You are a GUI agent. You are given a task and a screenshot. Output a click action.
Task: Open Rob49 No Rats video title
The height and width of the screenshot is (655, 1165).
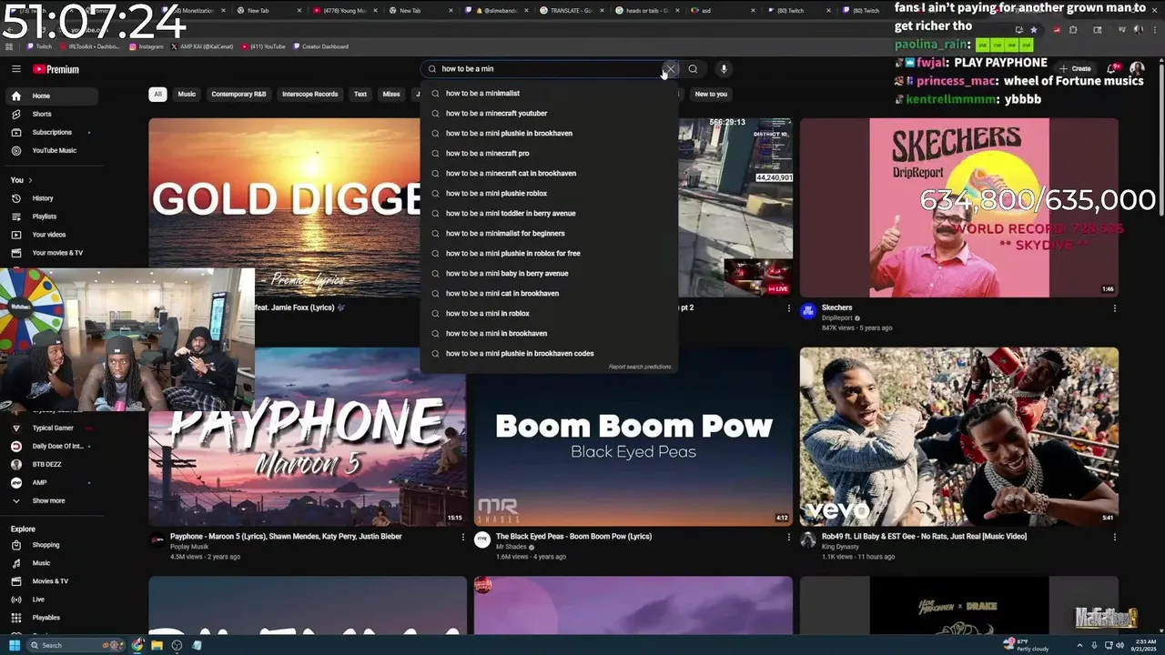[x=924, y=536]
